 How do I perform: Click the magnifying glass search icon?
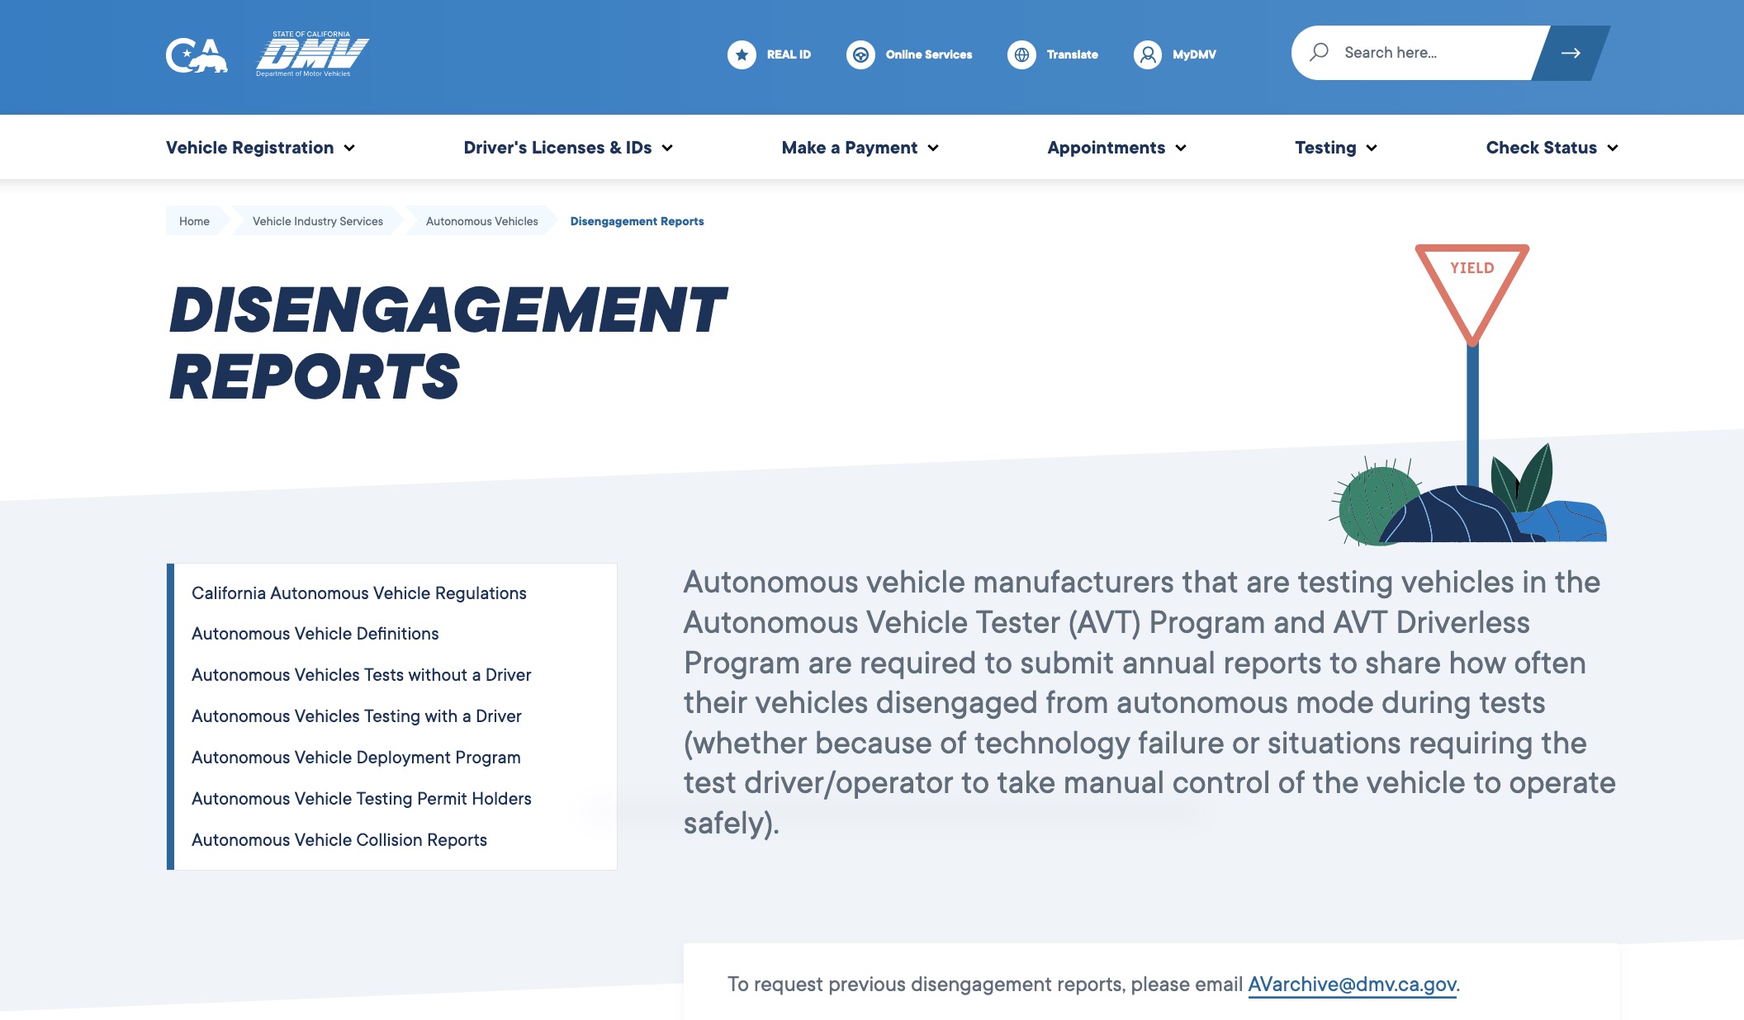pos(1319,52)
